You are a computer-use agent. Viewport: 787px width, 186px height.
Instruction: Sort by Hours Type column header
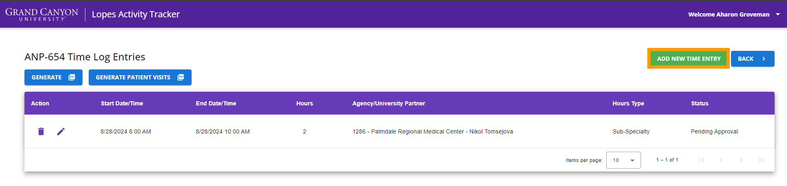tap(628, 103)
